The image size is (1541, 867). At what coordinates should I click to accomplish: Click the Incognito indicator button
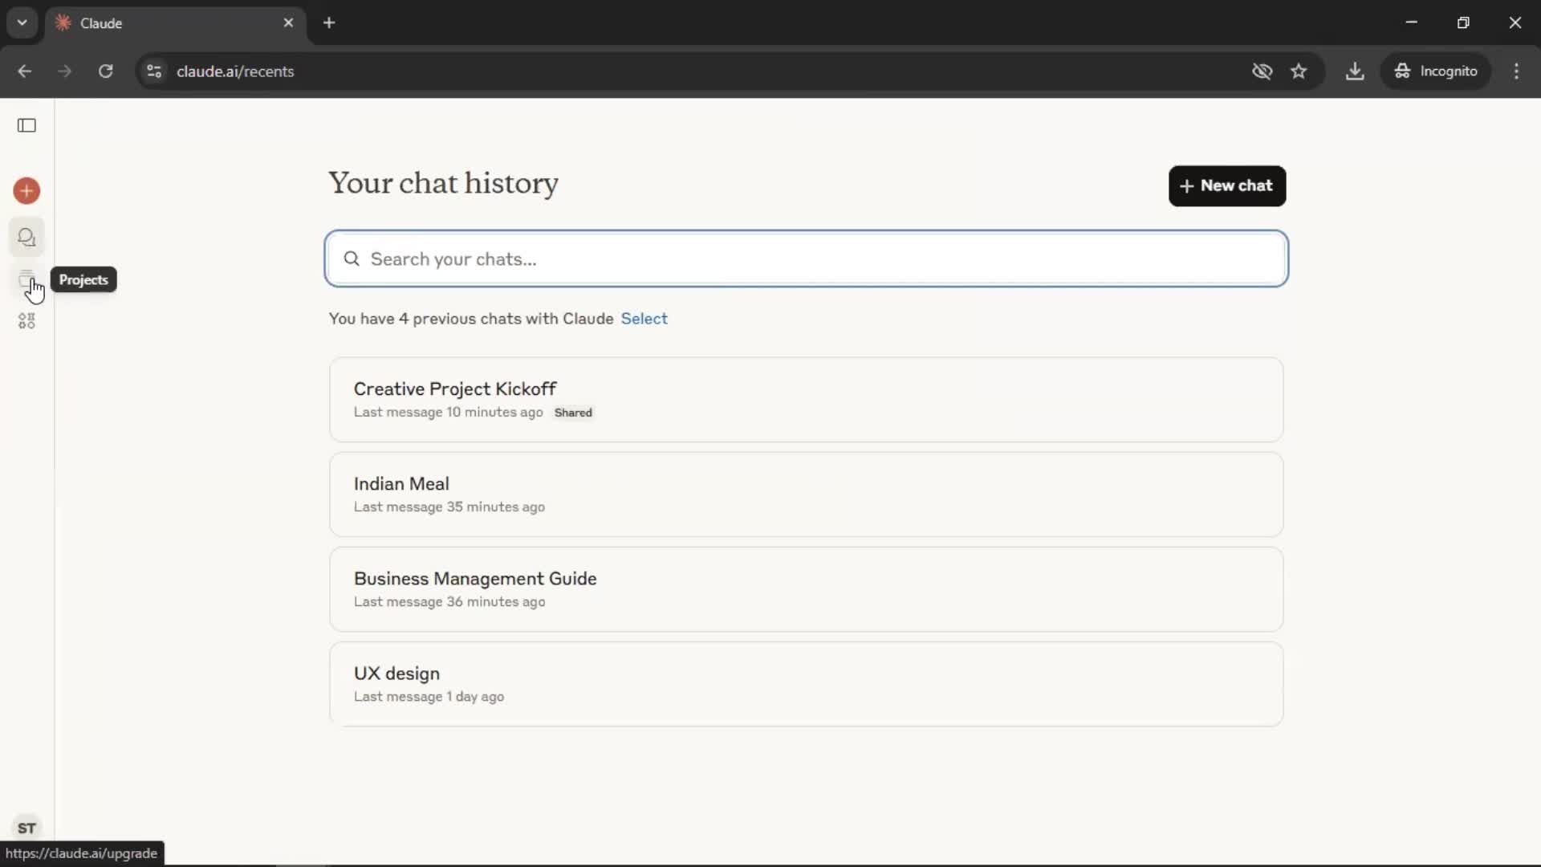(1436, 71)
